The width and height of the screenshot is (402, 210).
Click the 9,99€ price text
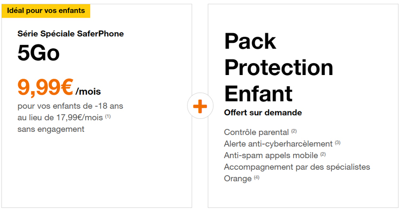(46, 87)
